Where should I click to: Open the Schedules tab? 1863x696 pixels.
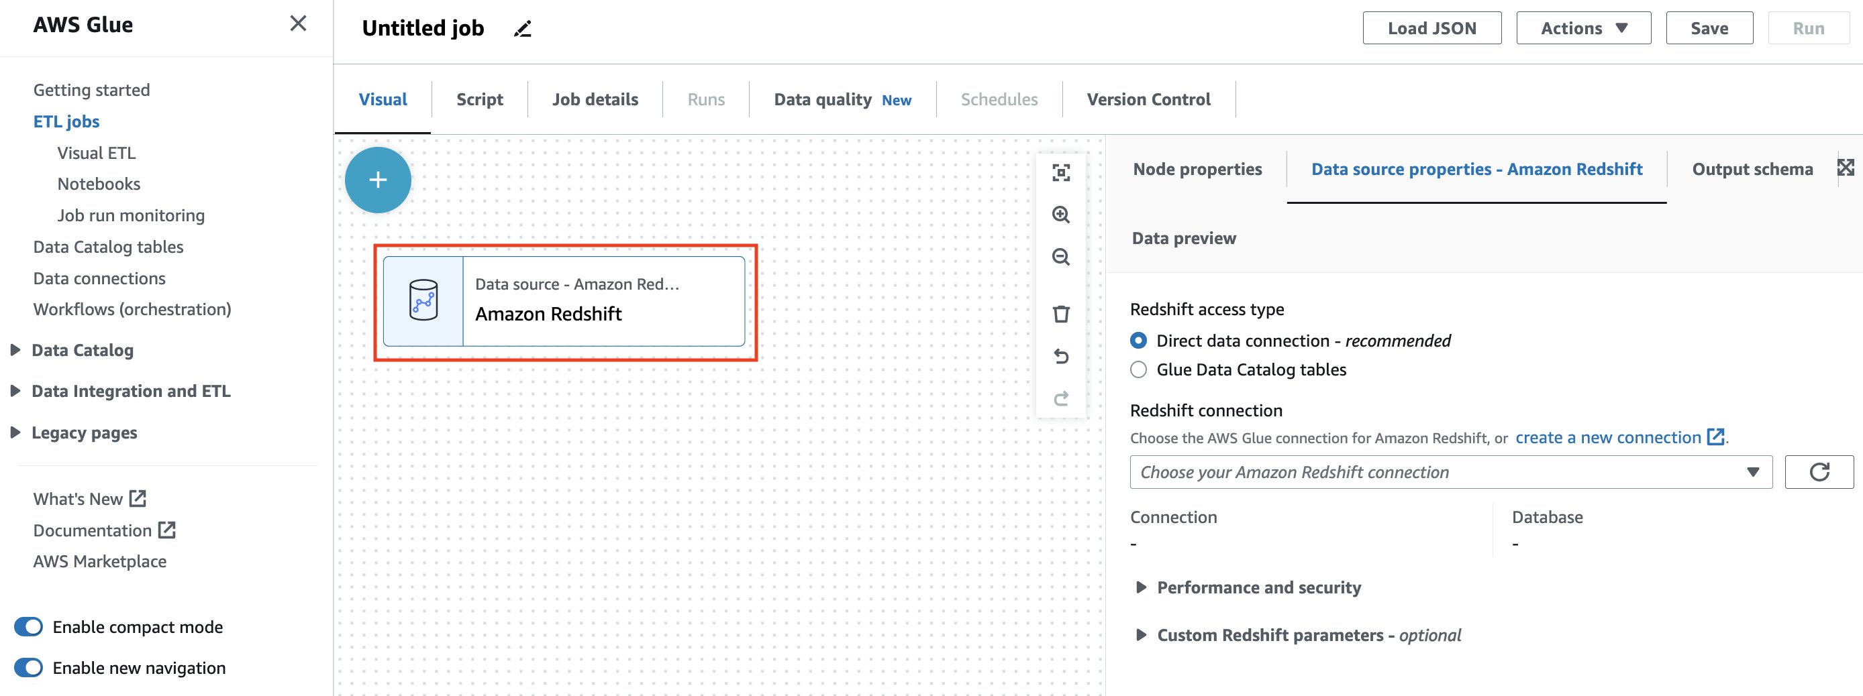point(999,99)
